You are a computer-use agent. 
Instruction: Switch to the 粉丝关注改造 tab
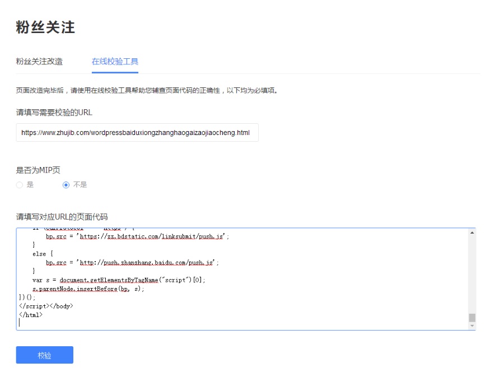click(39, 62)
